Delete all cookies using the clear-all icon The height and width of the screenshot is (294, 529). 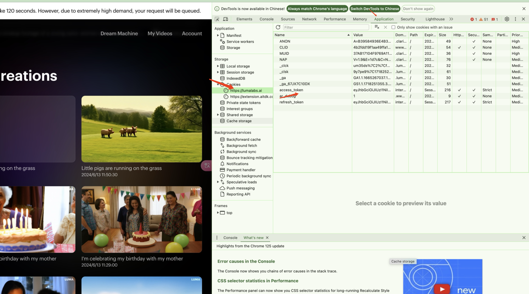376,27
